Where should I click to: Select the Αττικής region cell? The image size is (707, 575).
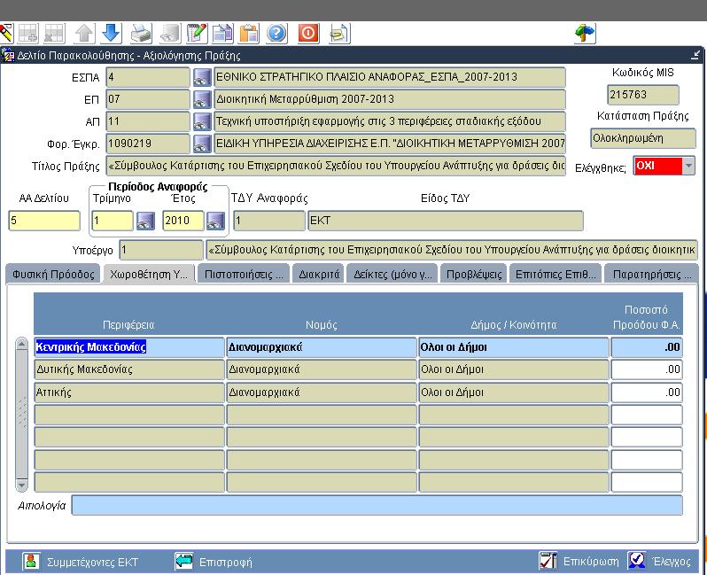click(129, 392)
